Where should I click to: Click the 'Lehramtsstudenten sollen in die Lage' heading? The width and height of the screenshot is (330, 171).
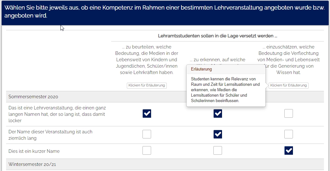[x=217, y=36]
